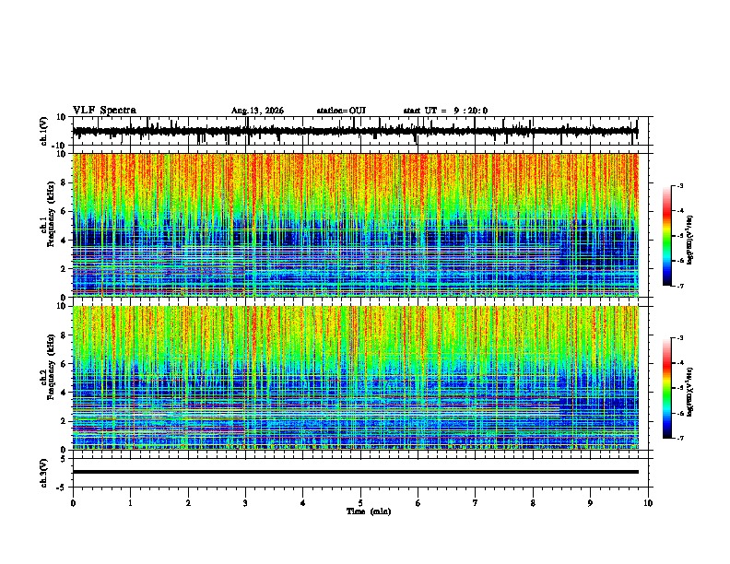Click the "VLF Spectra" plot title

104,111
